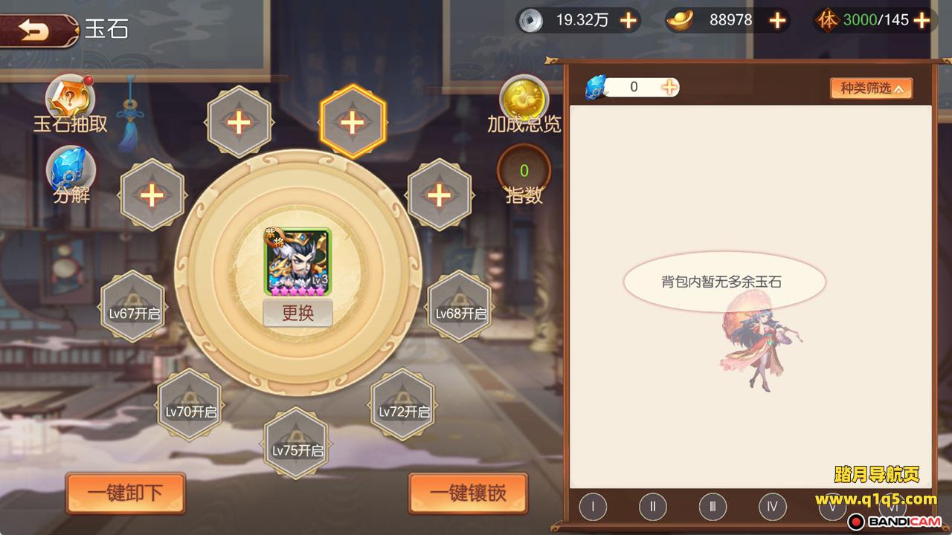Go back using the arrow button
The height and width of the screenshot is (535, 952).
tap(37, 30)
